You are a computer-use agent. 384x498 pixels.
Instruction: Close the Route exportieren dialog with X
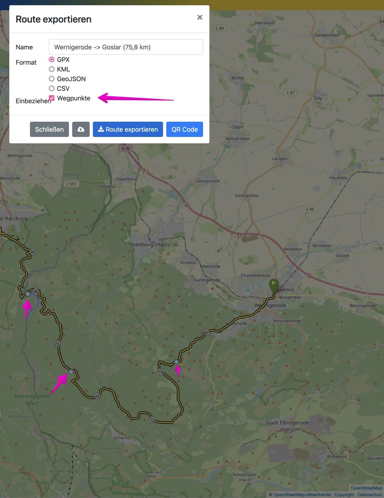coord(200,17)
